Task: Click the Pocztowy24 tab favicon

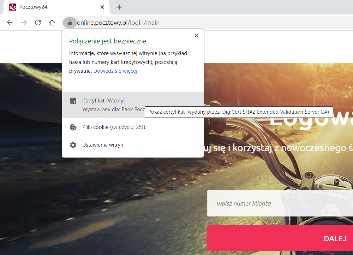Action: [x=12, y=7]
